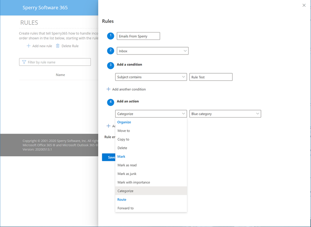Click the Save button

pos(108,157)
